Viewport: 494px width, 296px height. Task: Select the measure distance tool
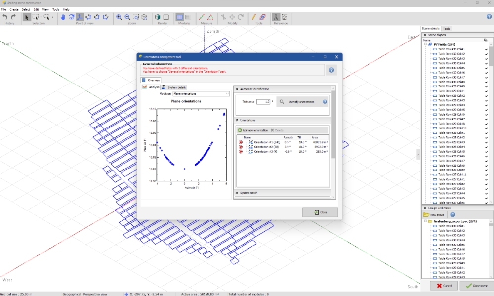point(202,17)
